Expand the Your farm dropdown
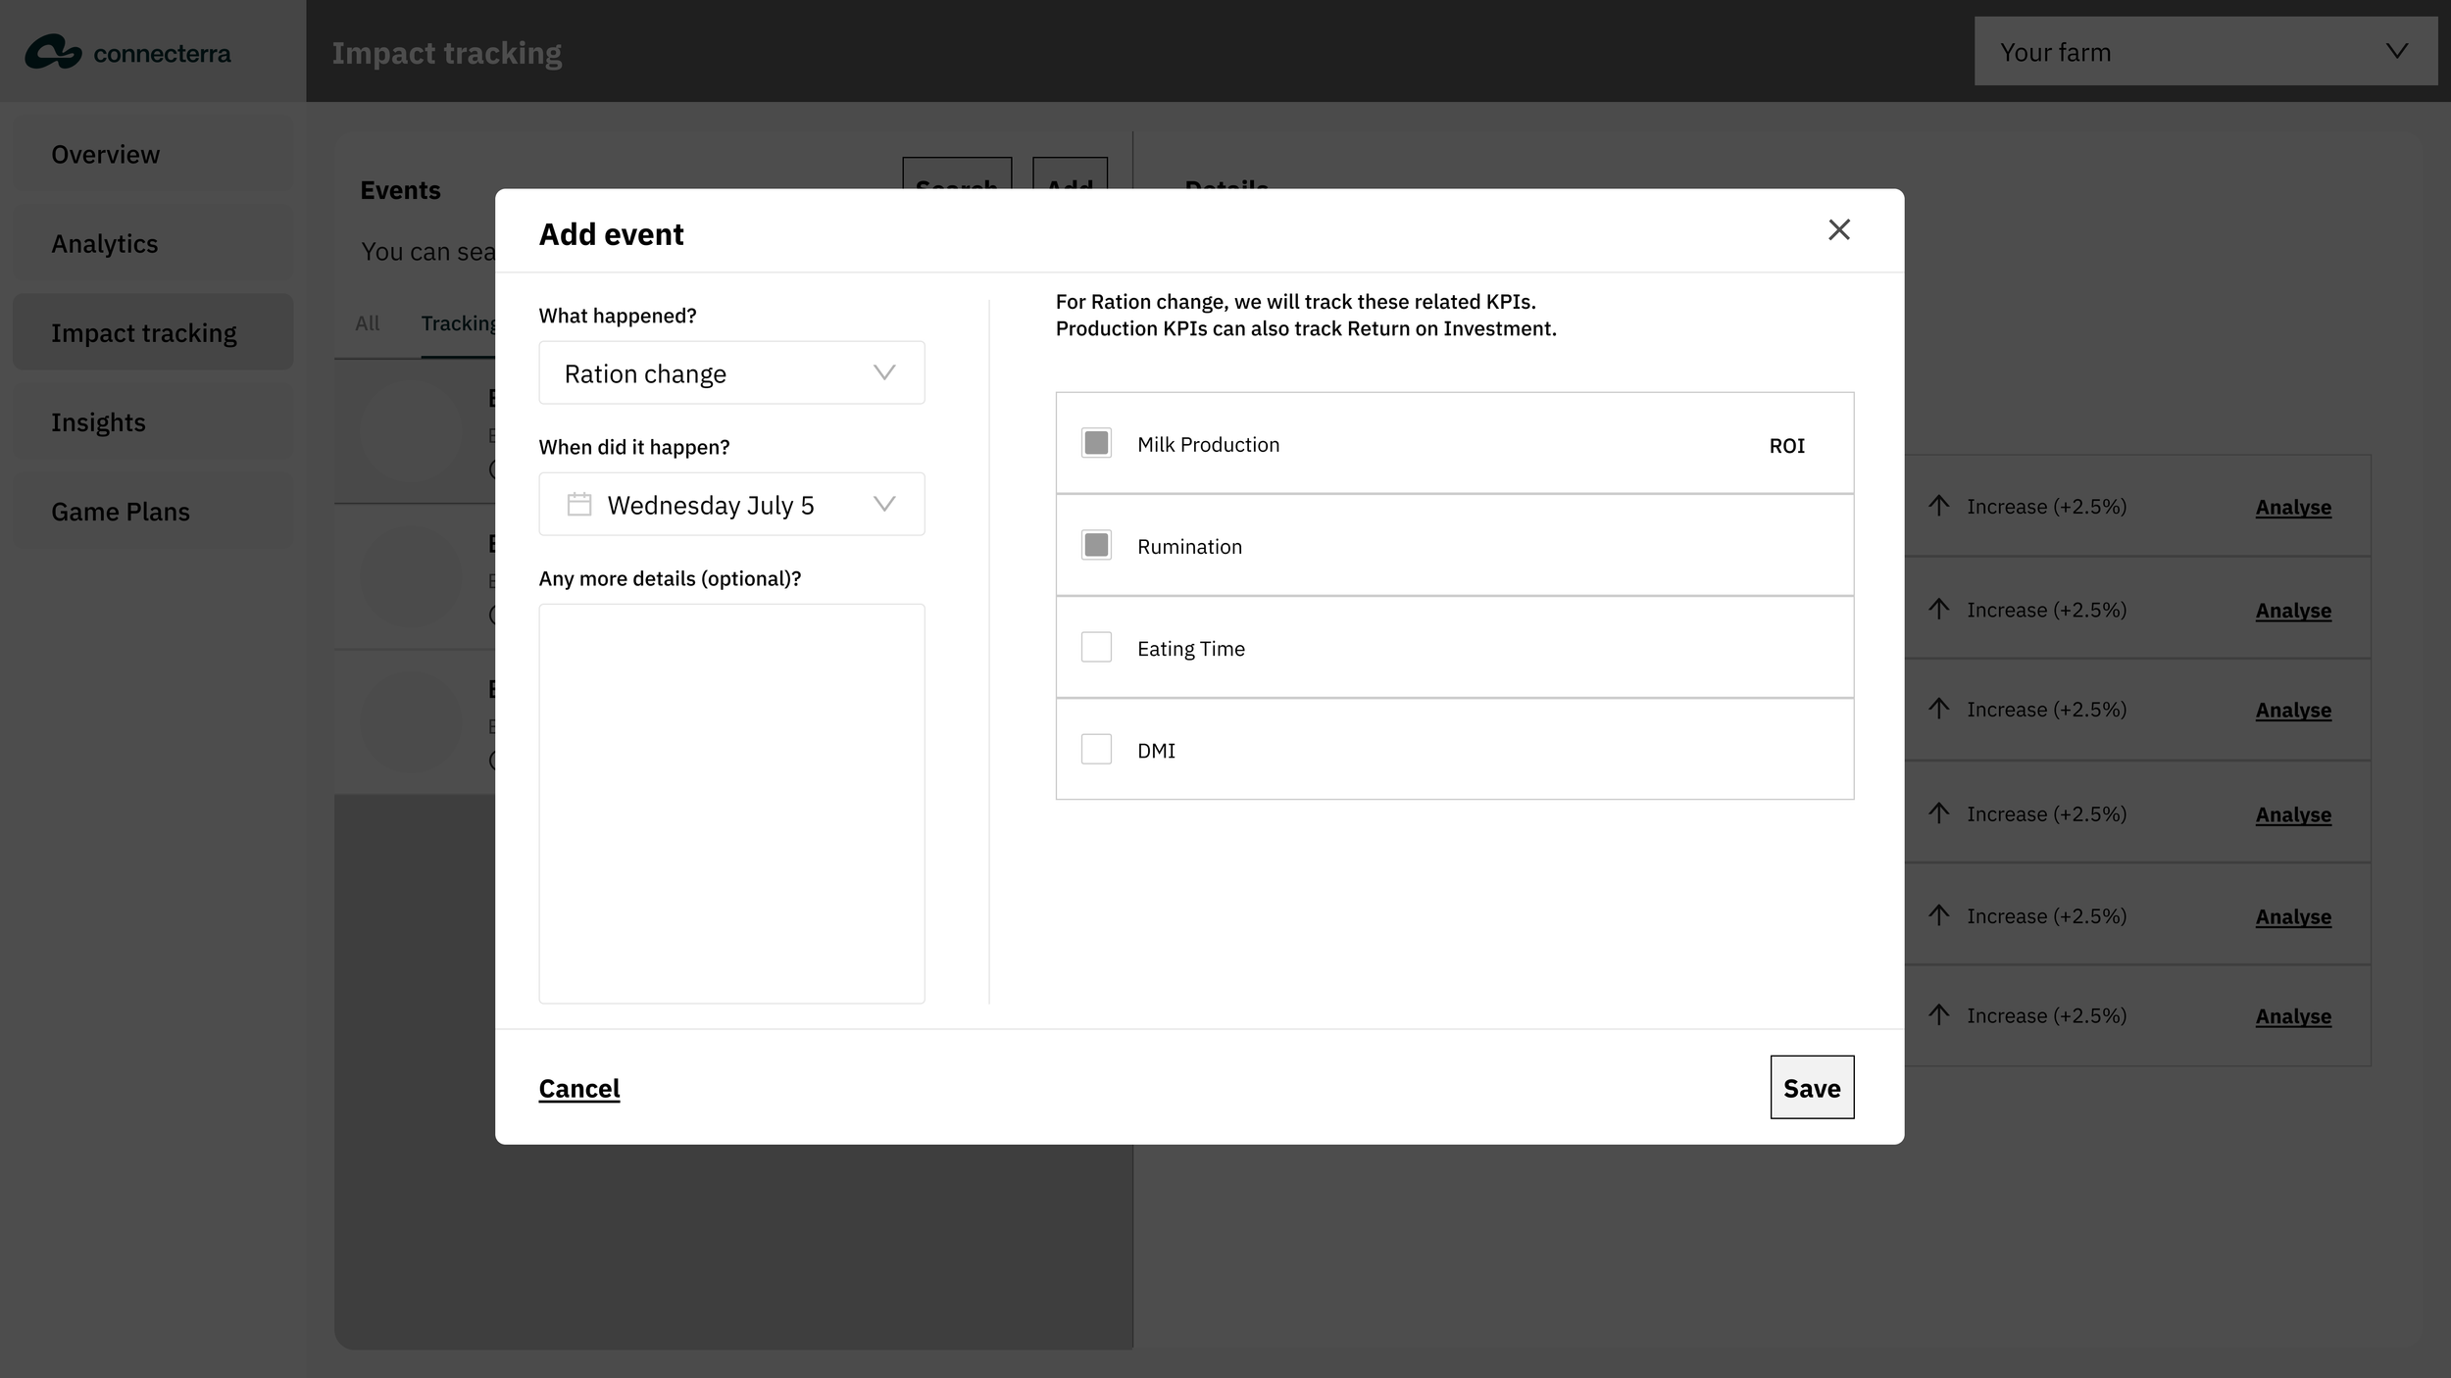The image size is (2451, 1378). tap(2204, 52)
